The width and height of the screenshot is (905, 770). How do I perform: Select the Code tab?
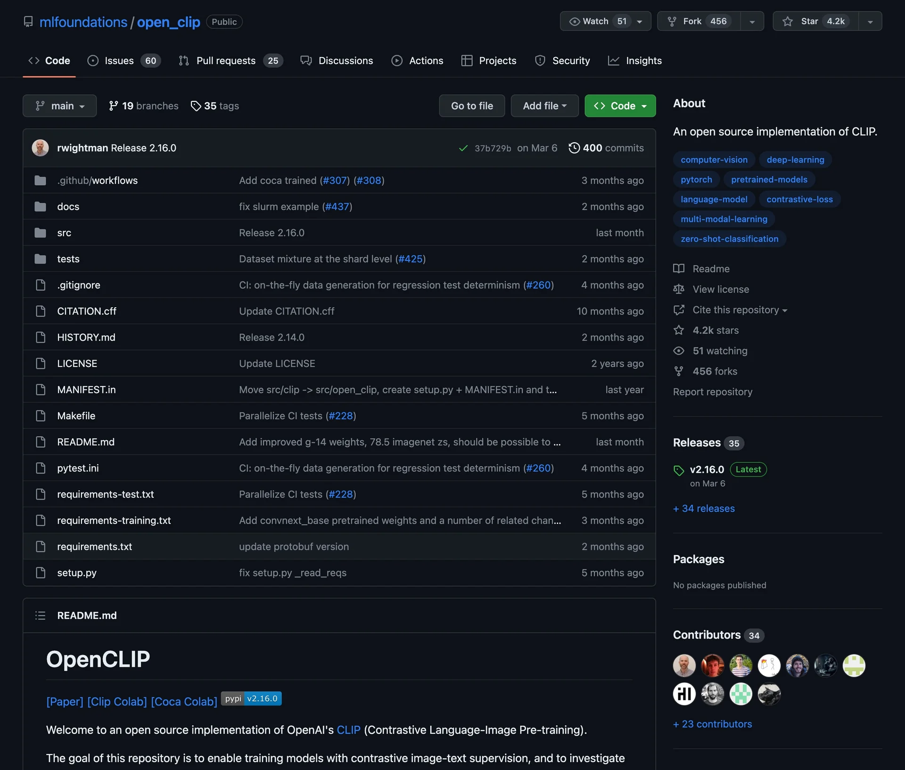(49, 59)
